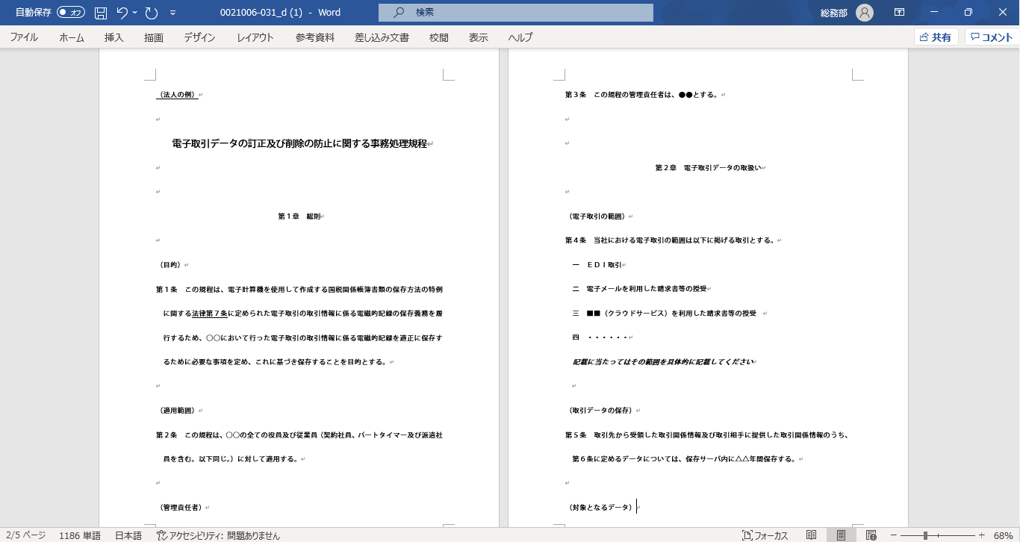The width and height of the screenshot is (1020, 542).
Task: Open the 校閲 tab
Action: (439, 37)
